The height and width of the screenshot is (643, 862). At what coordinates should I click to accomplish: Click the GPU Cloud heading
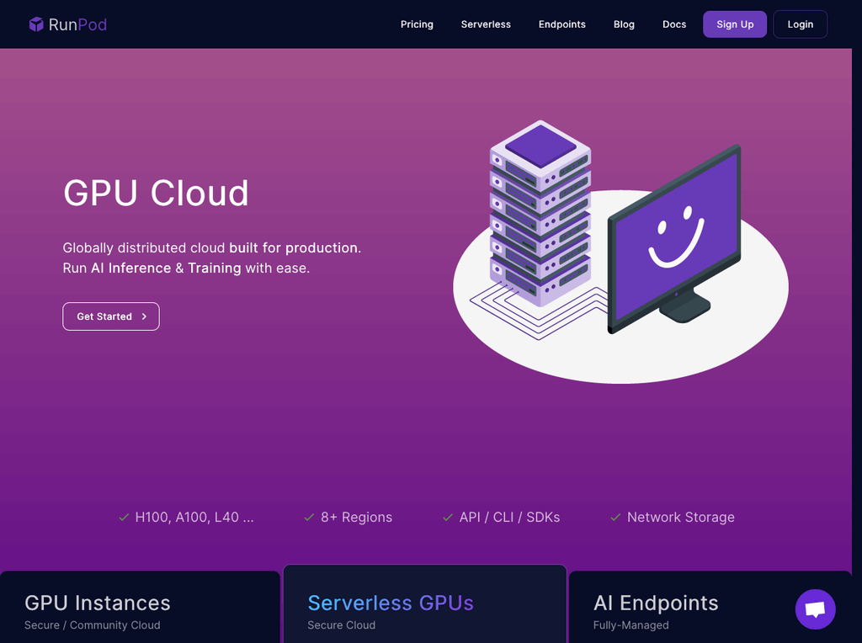pos(156,193)
